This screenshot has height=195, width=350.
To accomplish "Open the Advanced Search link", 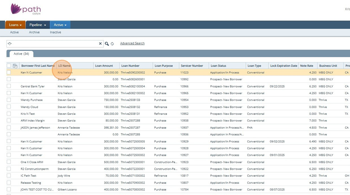I will point(132,43).
